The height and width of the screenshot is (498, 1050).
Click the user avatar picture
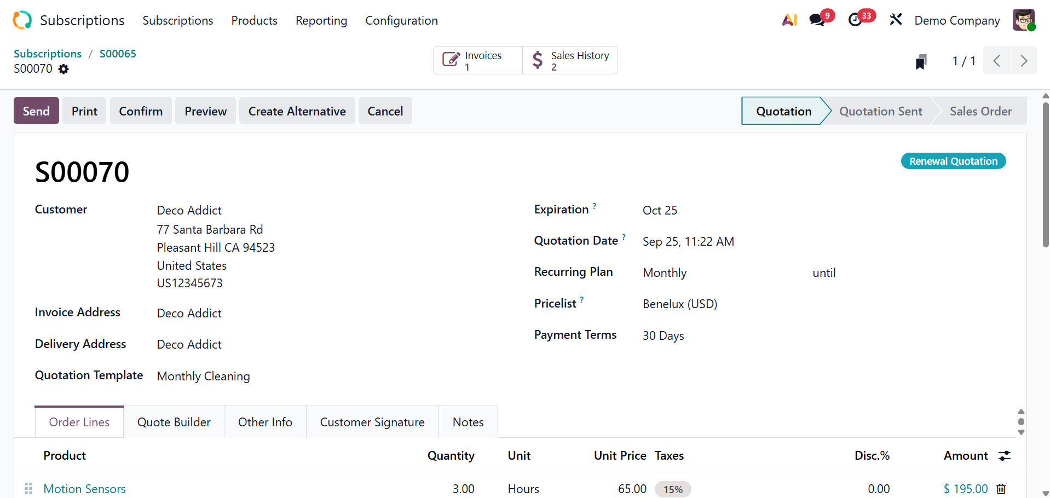[1023, 20]
